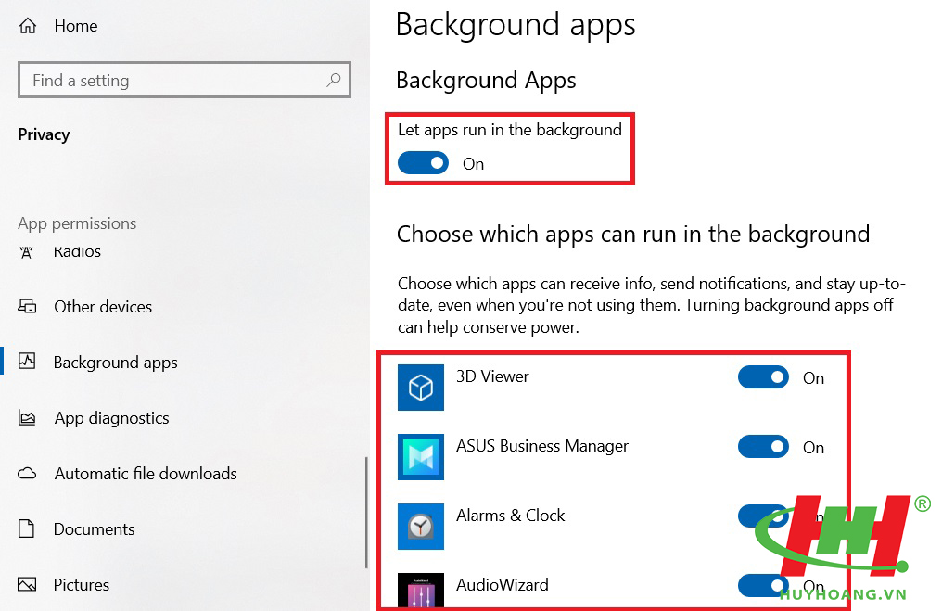
Task: Click the App diagnostics chart icon
Action: tap(28, 418)
